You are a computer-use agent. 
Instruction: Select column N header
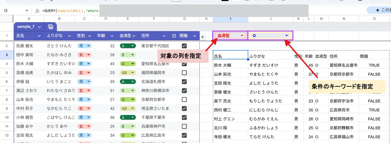(x=343, y=19)
